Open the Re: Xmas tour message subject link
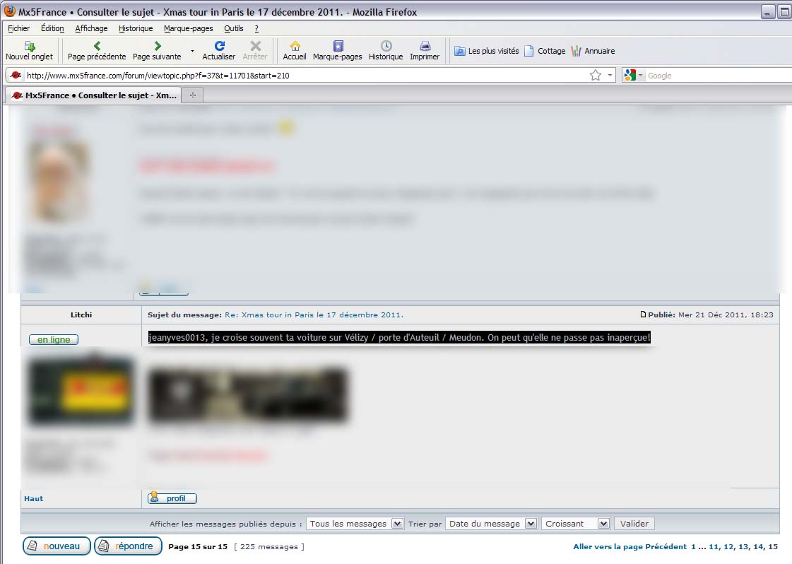 tap(314, 315)
